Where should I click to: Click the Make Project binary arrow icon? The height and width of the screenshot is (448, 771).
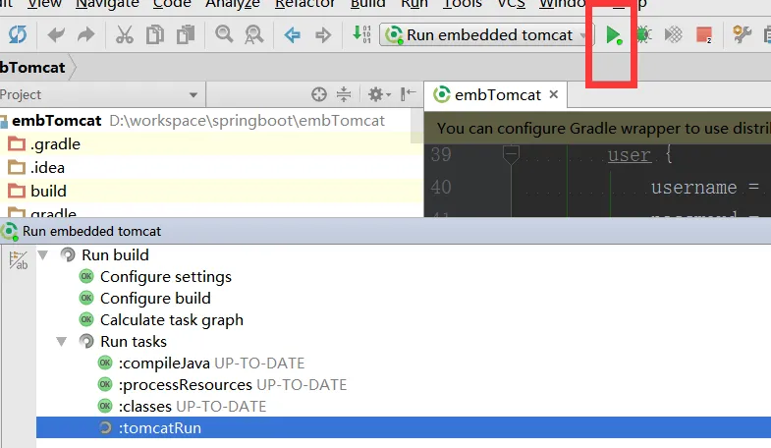point(361,34)
